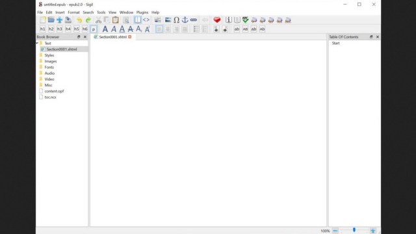Open Metadata Editor info icon
This screenshot has width=416, height=234.
pos(228,20)
